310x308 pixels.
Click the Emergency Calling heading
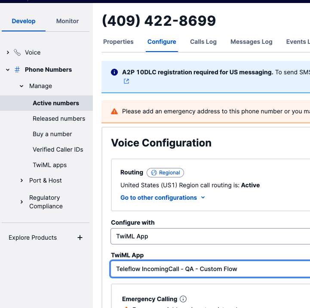[150, 299]
